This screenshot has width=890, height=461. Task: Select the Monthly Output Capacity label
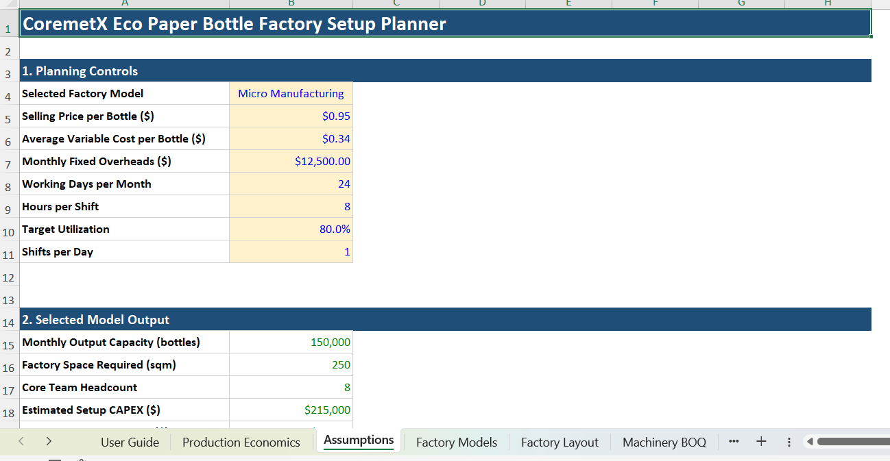[x=125, y=342]
